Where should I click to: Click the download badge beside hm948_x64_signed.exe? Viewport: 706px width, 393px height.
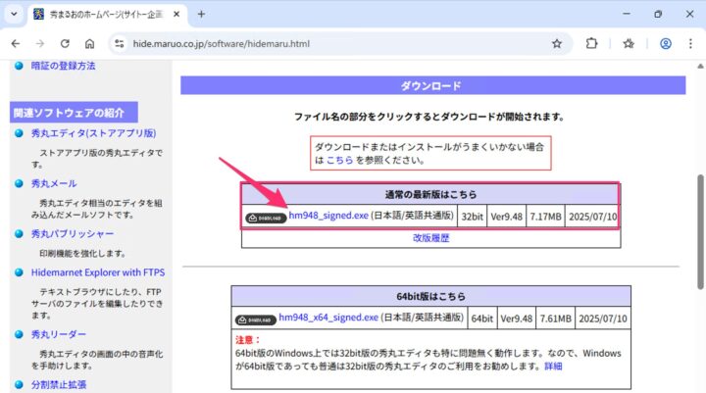tap(255, 320)
